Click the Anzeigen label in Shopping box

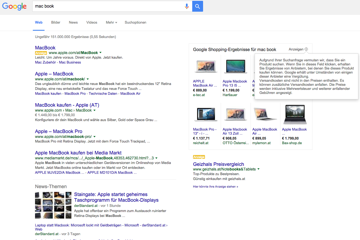click(296, 49)
